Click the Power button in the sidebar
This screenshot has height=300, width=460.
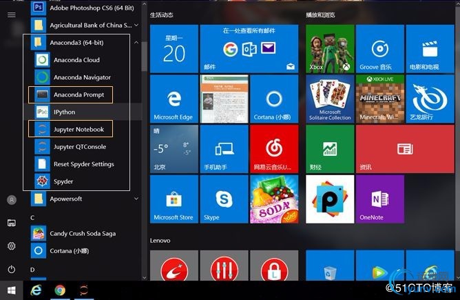click(12, 269)
